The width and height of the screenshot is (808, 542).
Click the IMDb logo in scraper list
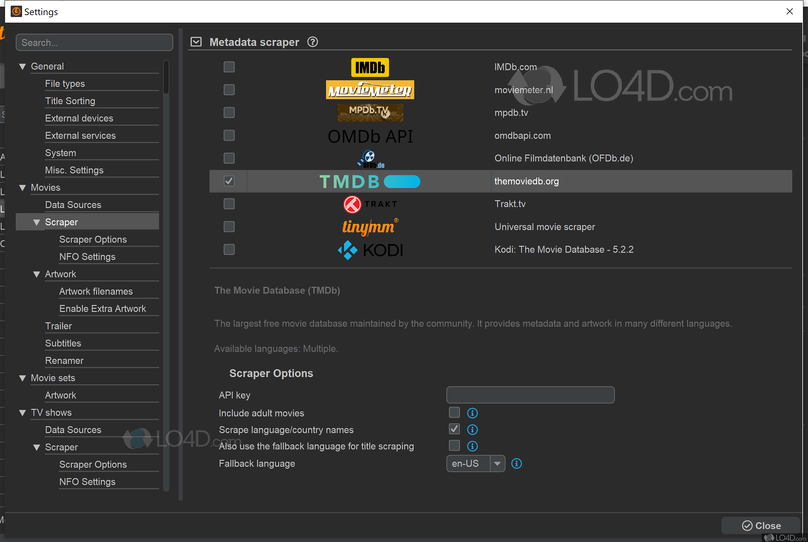(370, 67)
